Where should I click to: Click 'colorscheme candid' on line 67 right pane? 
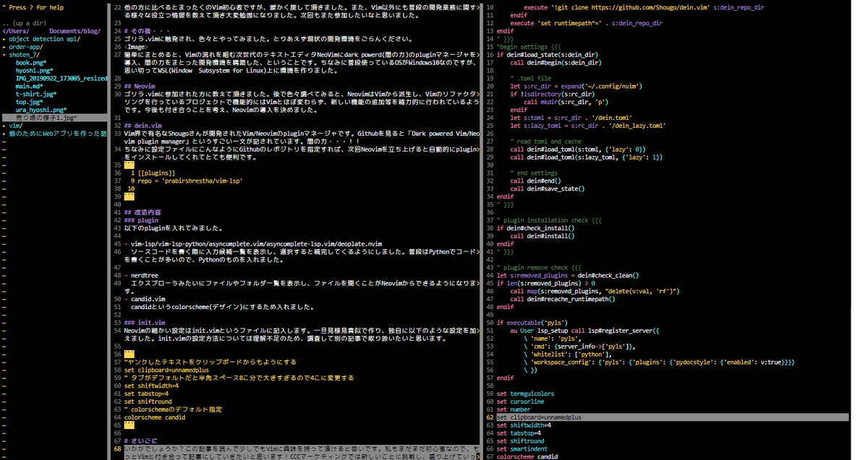tap(527, 456)
